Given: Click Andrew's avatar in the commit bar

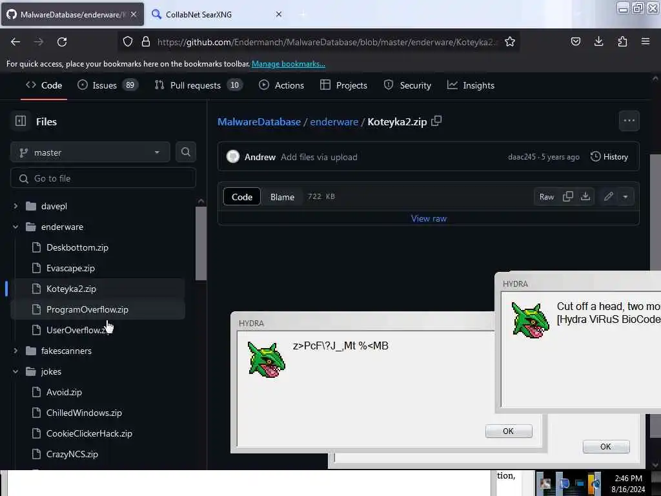Looking at the screenshot, I should (232, 156).
